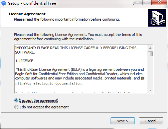Close the Setup window with X

point(159,2)
